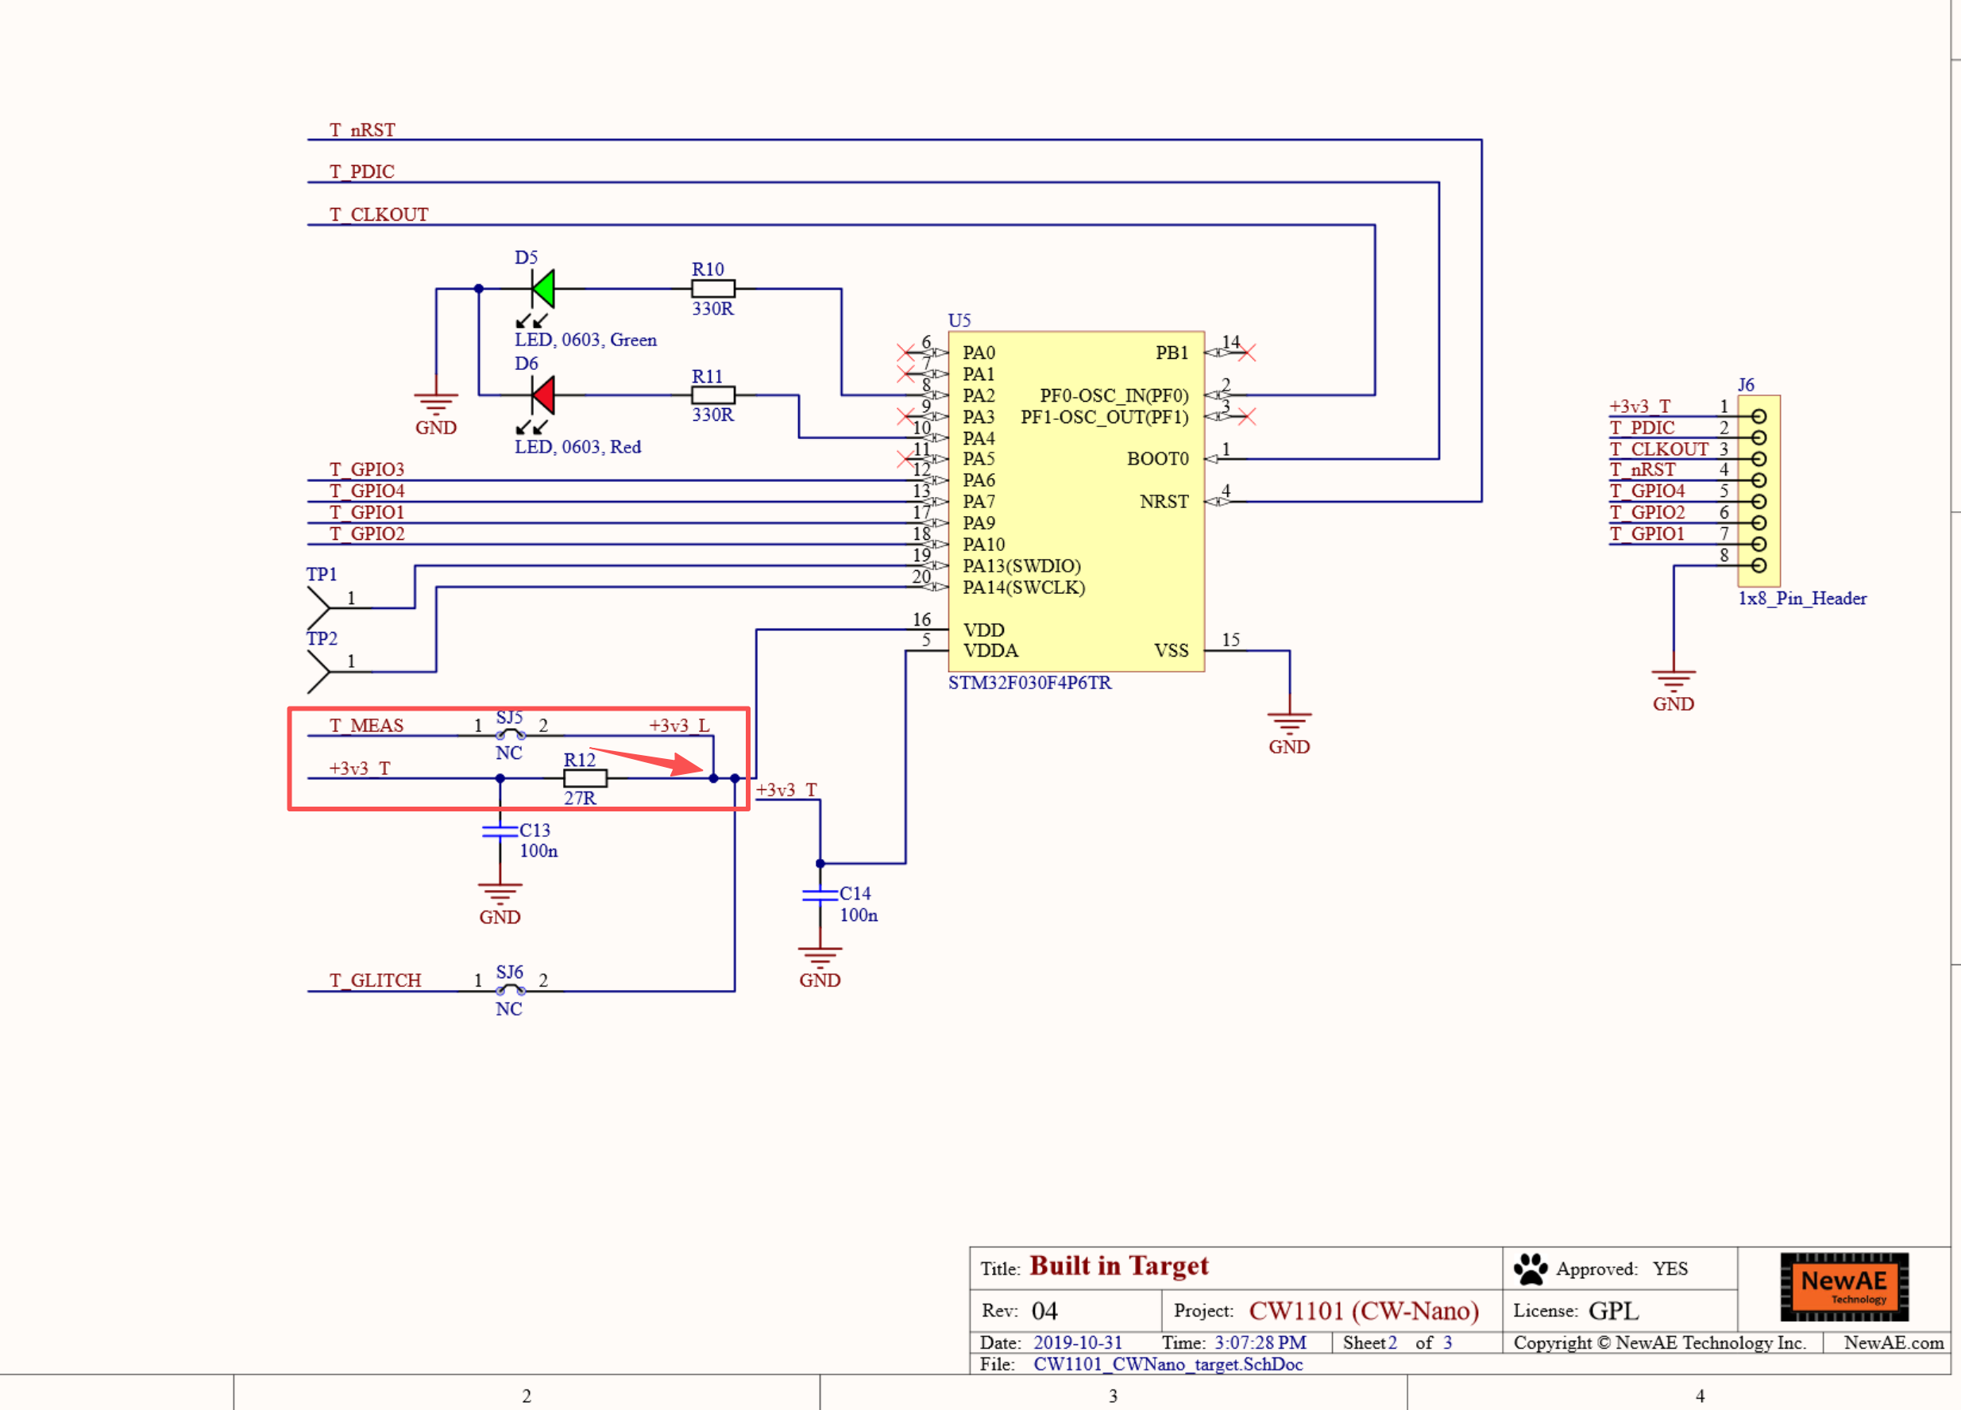The height and width of the screenshot is (1410, 1961).
Task: Click the NewAE.com text in title block
Action: point(1893,1343)
